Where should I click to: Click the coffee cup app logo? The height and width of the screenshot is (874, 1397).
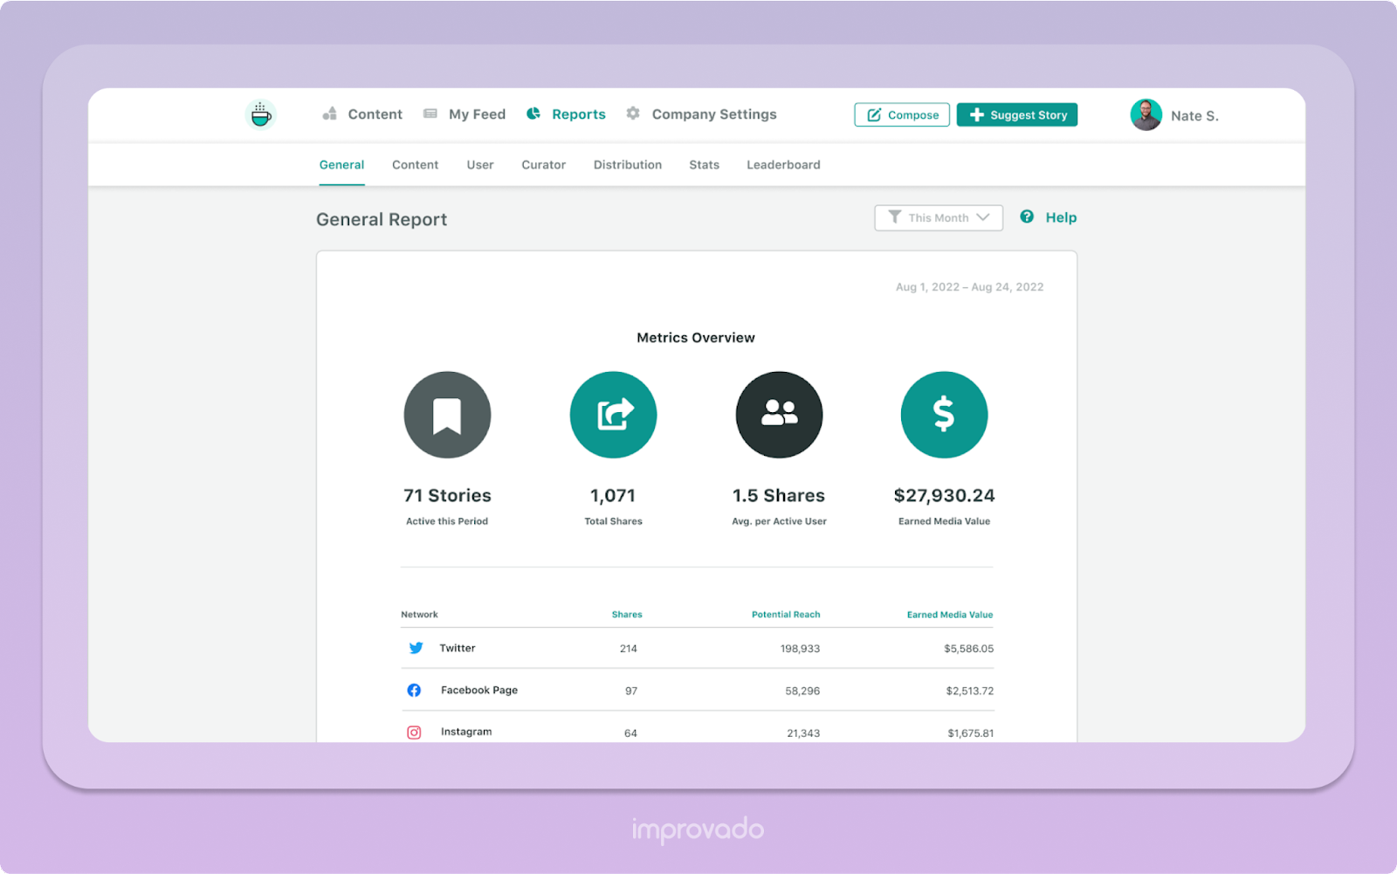click(x=261, y=114)
